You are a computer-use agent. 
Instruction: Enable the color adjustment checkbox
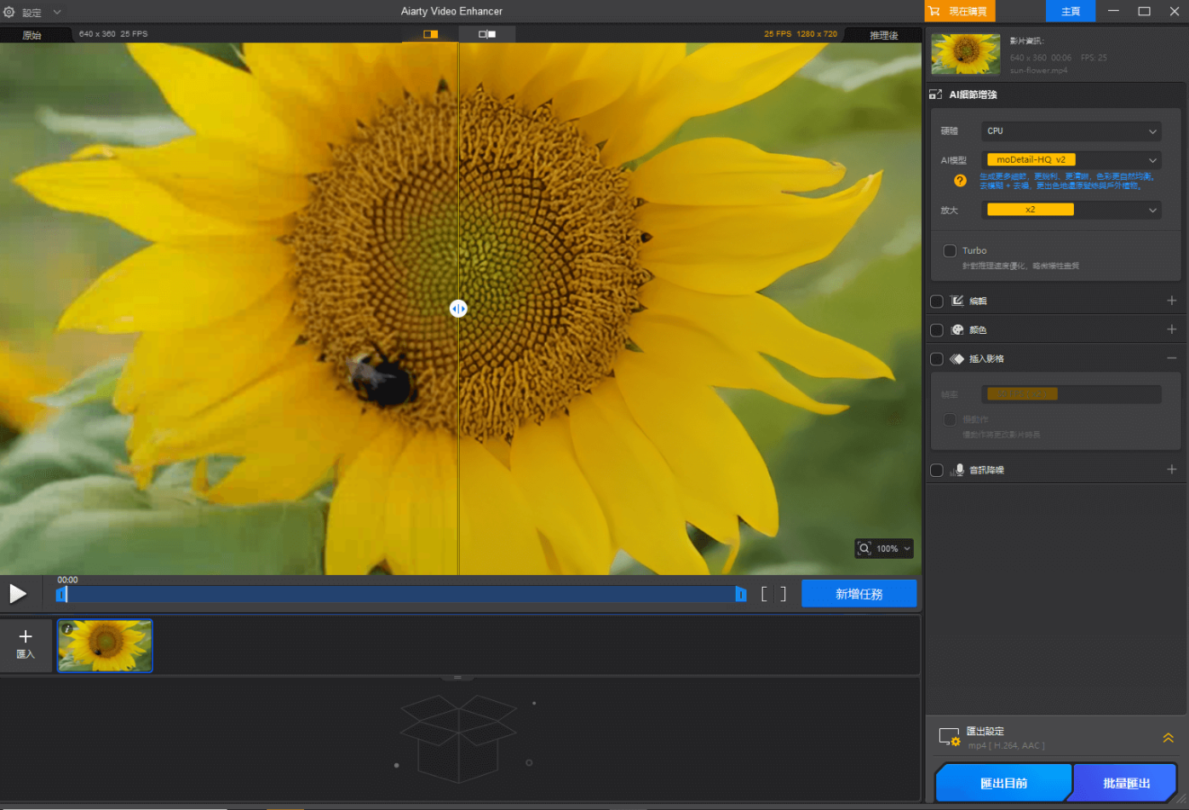click(936, 330)
